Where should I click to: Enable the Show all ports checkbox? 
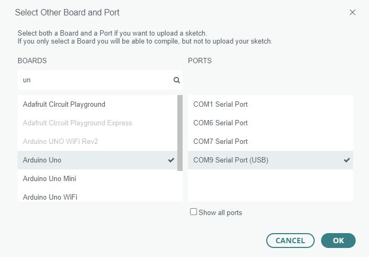(193, 212)
